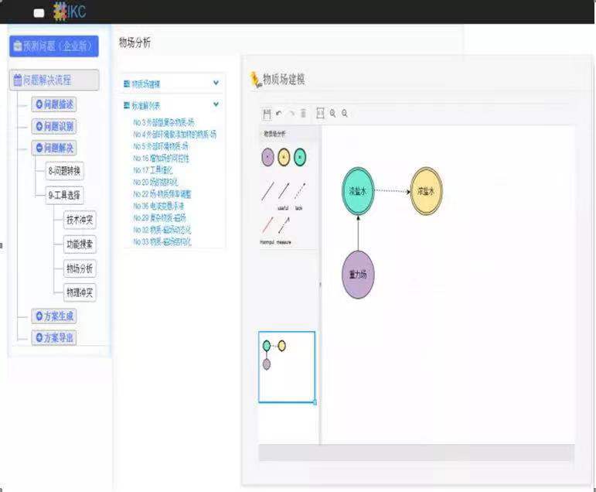This screenshot has width=596, height=492.
Task: Zoom out using the magnifier minus icon
Action: click(345, 114)
